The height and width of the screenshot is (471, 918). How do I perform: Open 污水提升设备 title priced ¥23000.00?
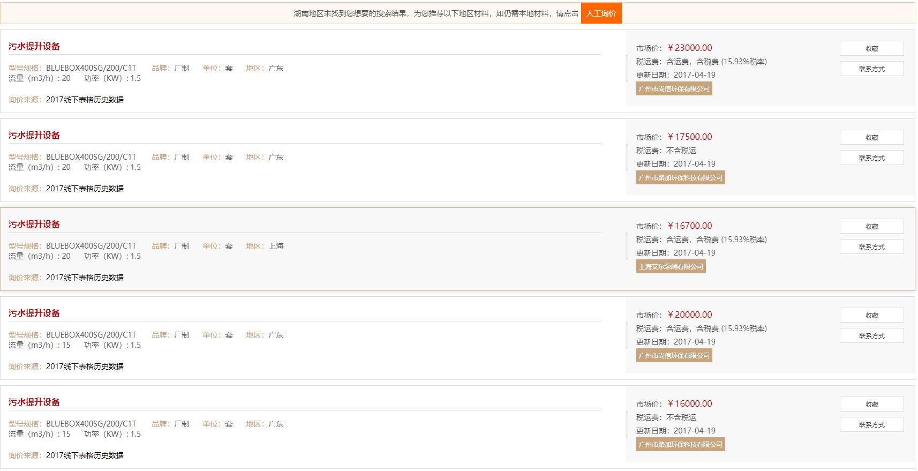pos(34,47)
